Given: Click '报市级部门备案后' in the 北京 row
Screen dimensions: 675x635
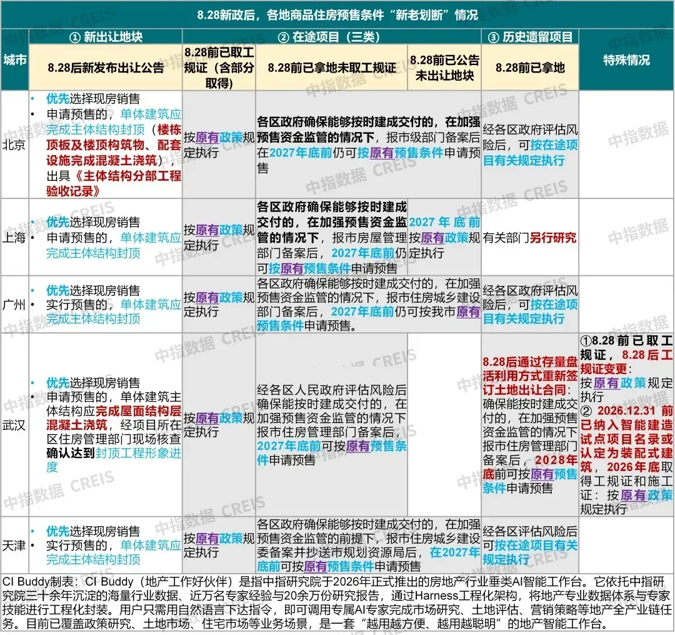Looking at the screenshot, I should click(433, 138).
